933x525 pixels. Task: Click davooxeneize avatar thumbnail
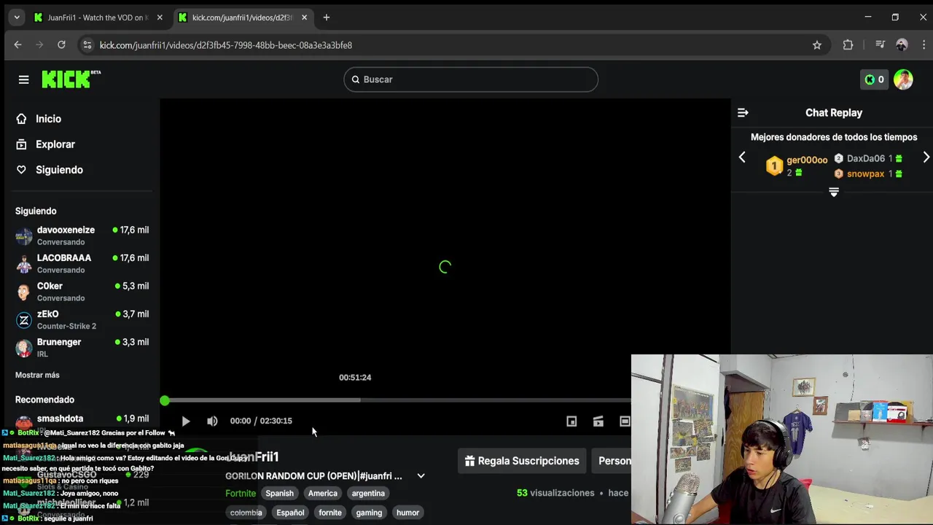point(24,236)
